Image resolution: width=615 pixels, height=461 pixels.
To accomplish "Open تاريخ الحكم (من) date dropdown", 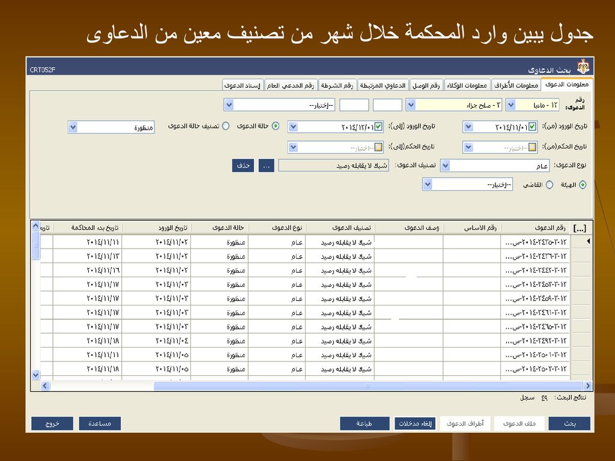I will [x=468, y=148].
